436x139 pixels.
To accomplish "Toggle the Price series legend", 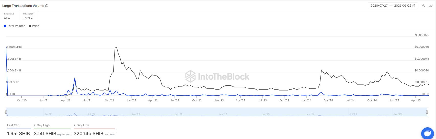I will (x=34, y=26).
